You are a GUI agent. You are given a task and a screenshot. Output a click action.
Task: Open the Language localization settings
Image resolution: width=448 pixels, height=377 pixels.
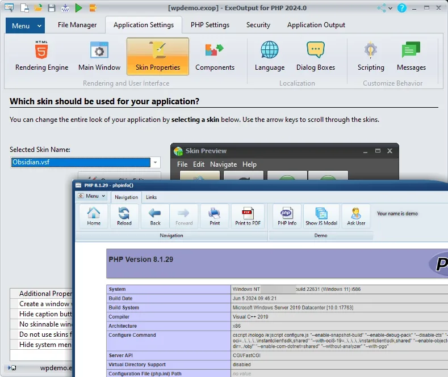pos(270,56)
